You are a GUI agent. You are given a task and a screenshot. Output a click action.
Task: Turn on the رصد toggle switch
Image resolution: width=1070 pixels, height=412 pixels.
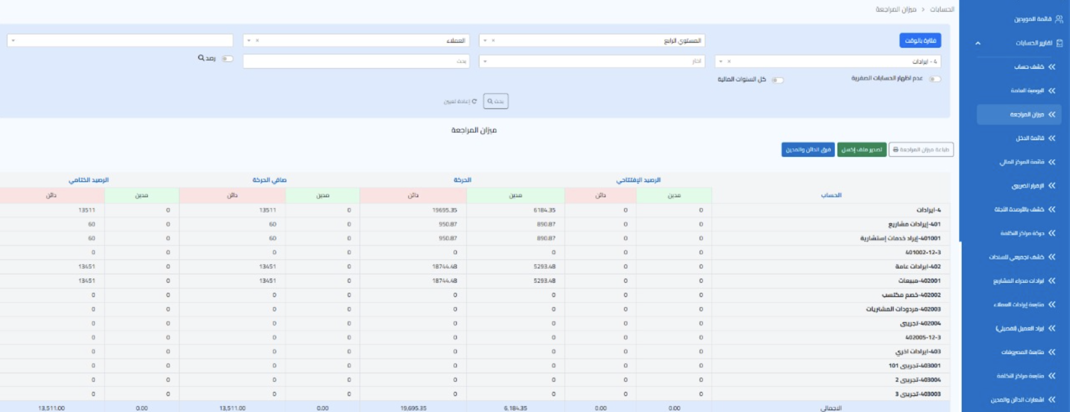click(227, 59)
